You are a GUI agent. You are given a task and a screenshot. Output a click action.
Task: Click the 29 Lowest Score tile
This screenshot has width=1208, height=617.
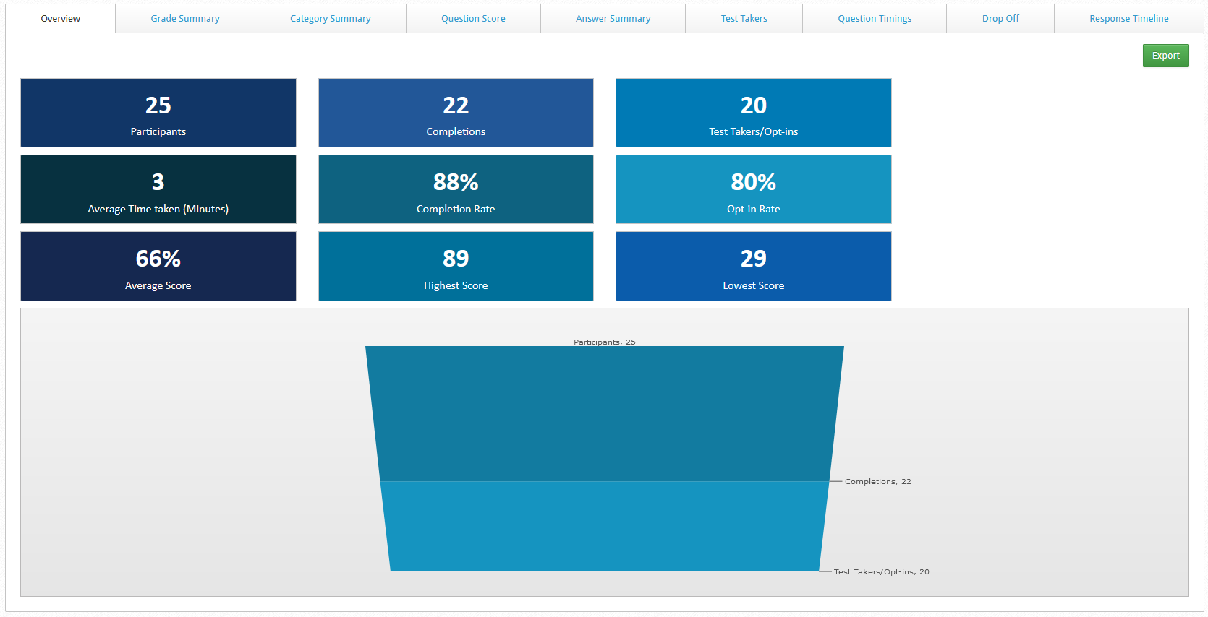[753, 266]
